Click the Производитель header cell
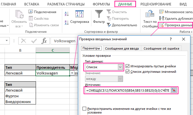Image resolution: width=193 pixels, height=115 pixels. tap(53, 67)
